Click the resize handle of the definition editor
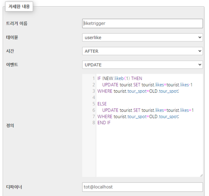This screenshot has width=209, height=196. 201,175
